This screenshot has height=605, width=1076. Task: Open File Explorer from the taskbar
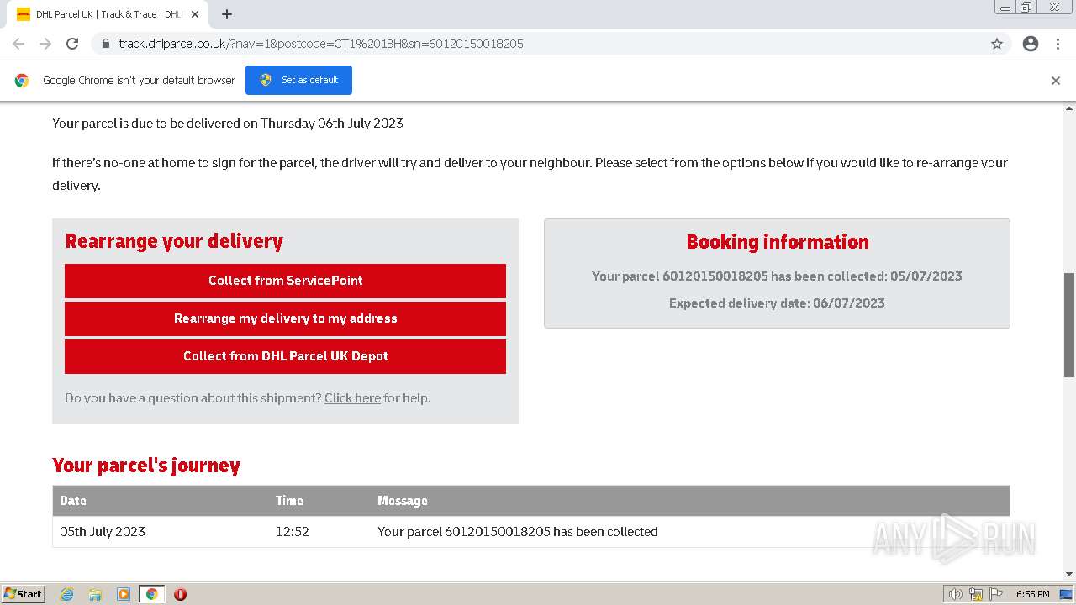tap(95, 594)
